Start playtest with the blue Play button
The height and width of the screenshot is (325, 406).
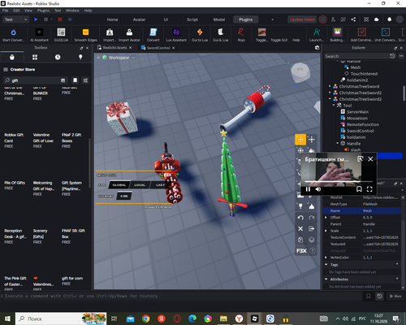tap(36, 19)
